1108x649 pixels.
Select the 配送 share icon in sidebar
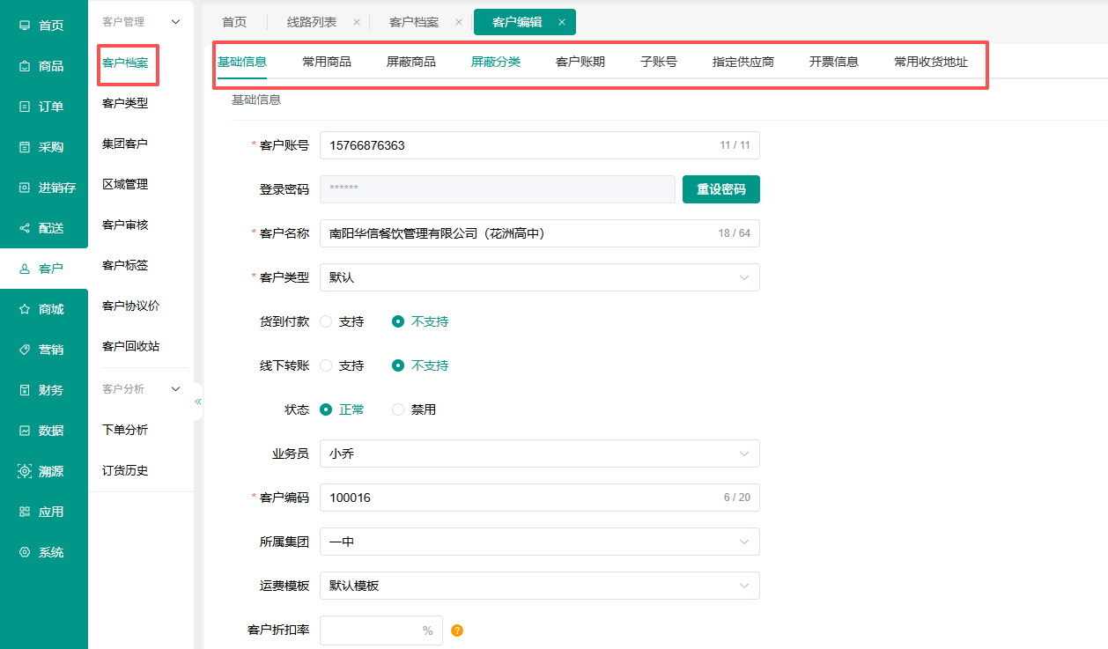click(25, 228)
